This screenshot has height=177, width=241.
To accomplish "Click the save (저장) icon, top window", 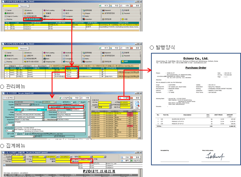I will click(x=111, y=6).
